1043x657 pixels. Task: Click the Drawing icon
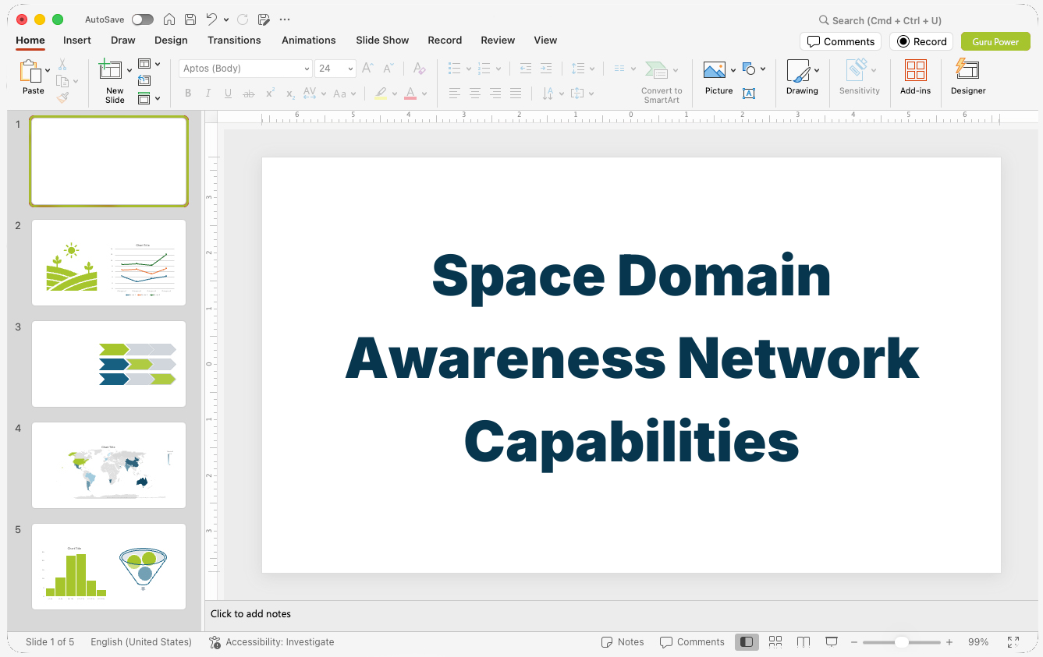799,71
